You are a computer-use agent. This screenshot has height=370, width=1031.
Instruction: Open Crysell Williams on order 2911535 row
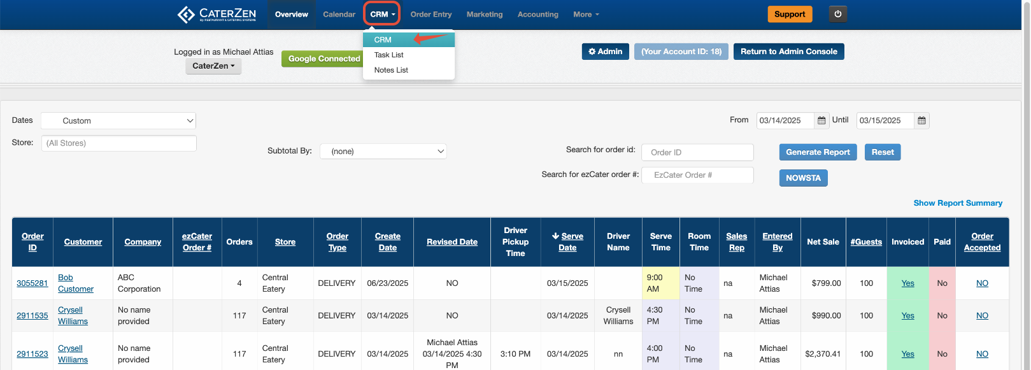73,316
